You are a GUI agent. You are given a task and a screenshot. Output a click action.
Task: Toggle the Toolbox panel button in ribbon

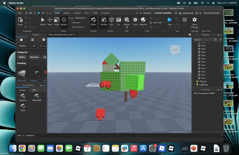[104, 21]
